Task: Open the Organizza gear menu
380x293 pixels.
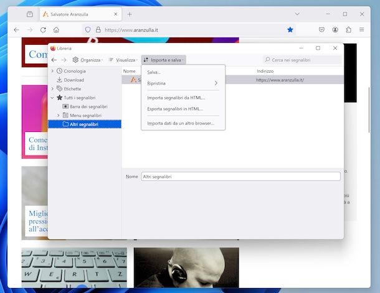Action: [88, 60]
